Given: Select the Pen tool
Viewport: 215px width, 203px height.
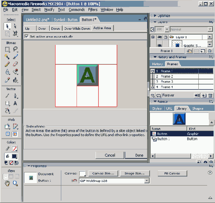Looking at the screenshot, I should pos(15,96).
